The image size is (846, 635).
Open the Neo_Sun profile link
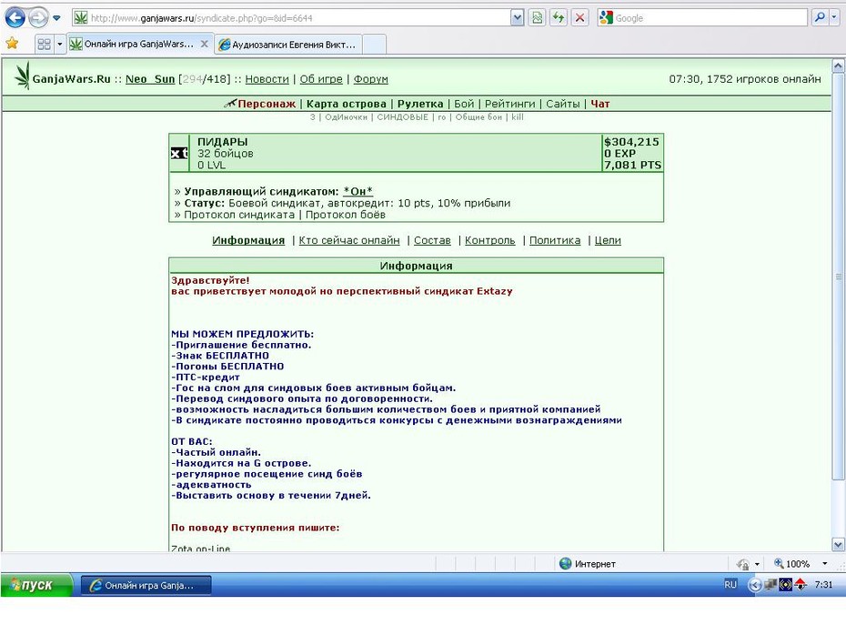150,79
